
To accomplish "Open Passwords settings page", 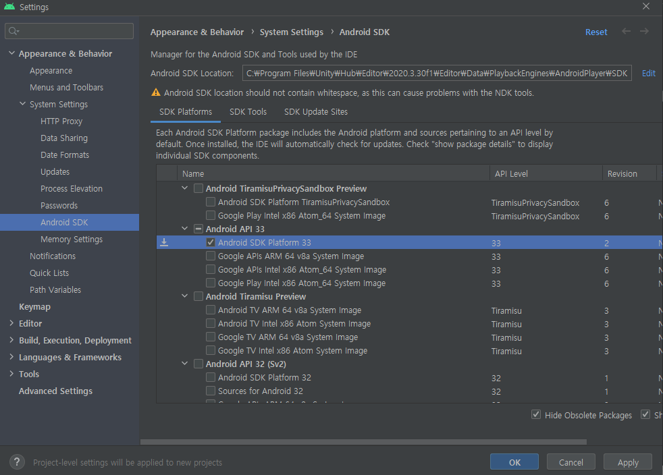I will (59, 206).
